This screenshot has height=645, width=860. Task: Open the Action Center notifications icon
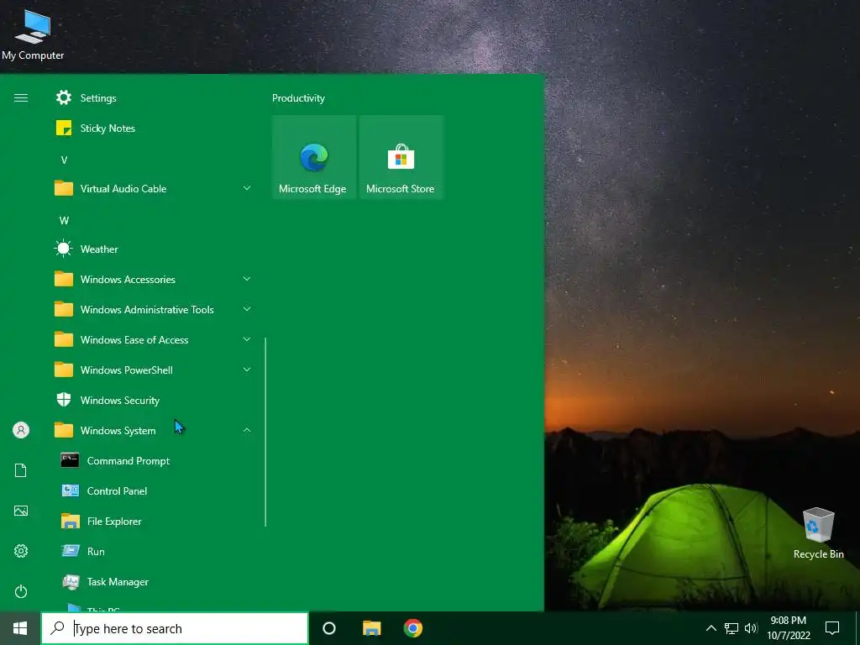pos(832,628)
